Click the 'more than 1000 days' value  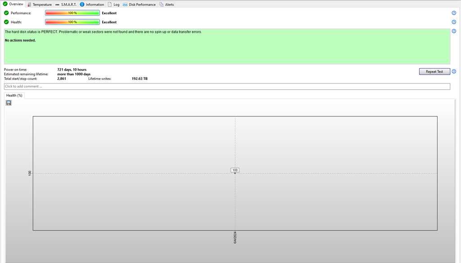(74, 74)
